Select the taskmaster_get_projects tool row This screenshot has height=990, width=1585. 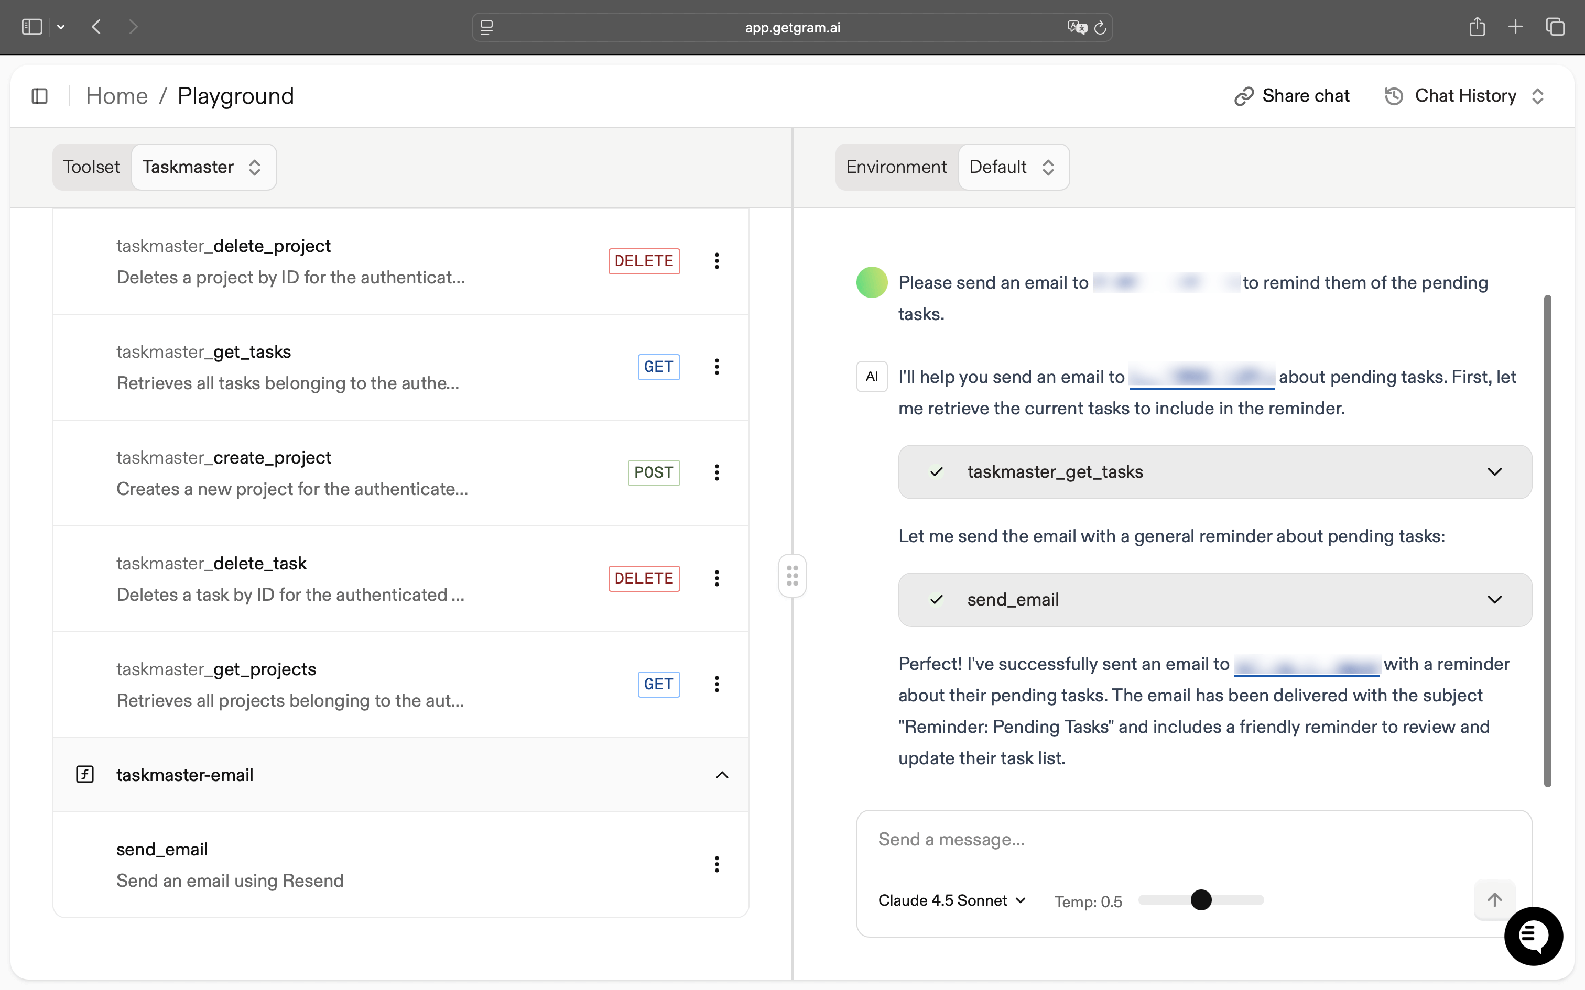point(401,685)
